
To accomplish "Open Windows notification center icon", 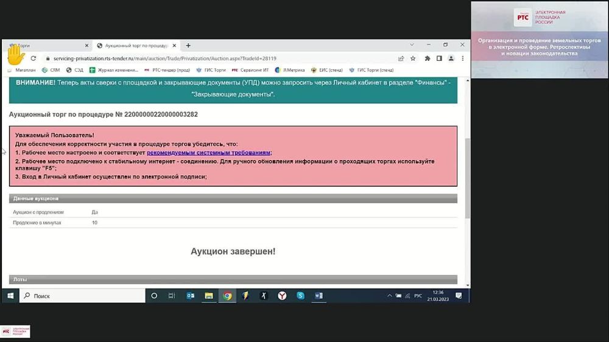I will tap(459, 296).
